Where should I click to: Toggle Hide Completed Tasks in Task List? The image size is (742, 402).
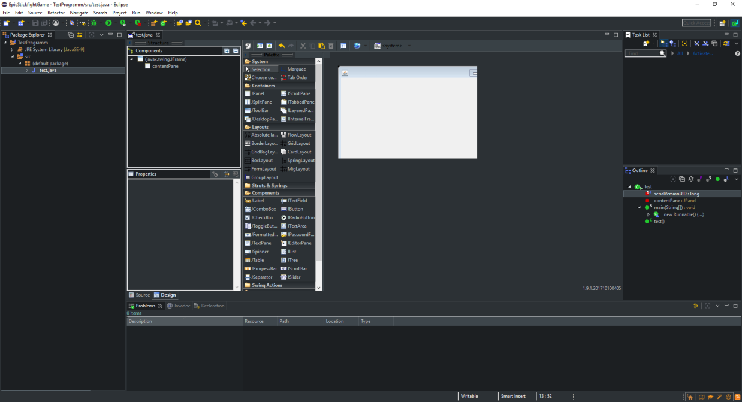tap(696, 44)
